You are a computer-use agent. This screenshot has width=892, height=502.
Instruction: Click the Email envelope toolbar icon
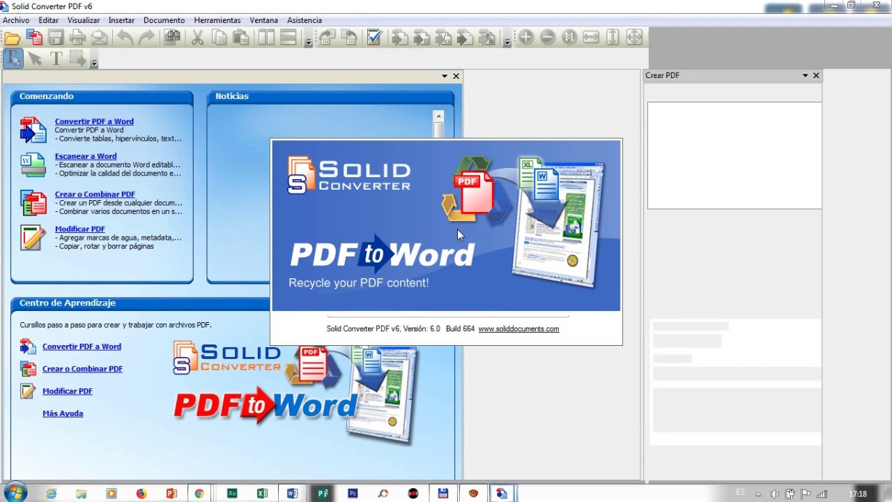(x=100, y=38)
